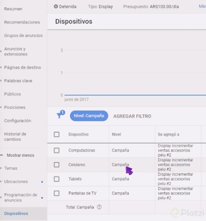Click junio de 2017 chart date label
The image size is (206, 221).
click(77, 99)
